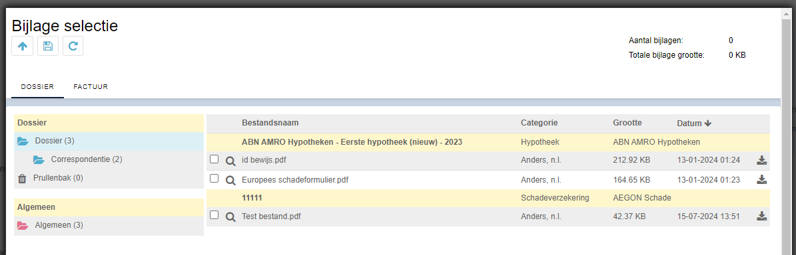Viewport: 796px width, 255px height.
Task: Select the Test bestand.pdf checkbox
Action: 214,215
